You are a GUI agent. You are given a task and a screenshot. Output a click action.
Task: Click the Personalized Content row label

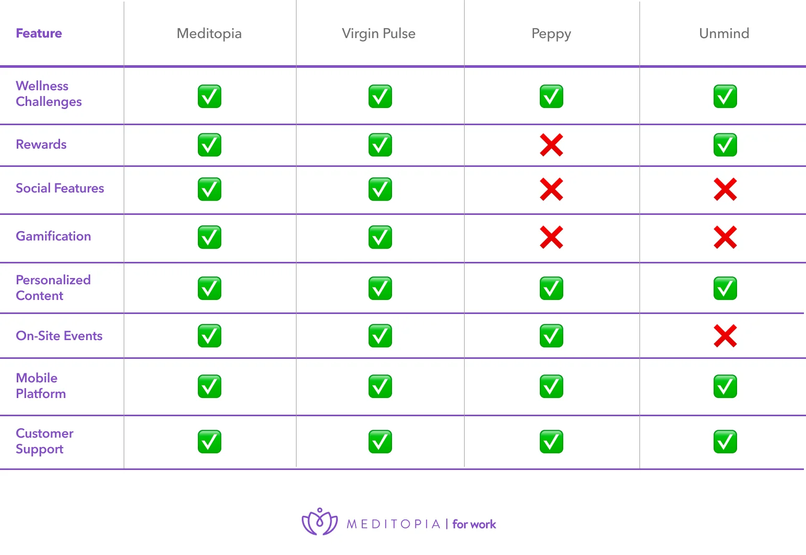(x=53, y=287)
